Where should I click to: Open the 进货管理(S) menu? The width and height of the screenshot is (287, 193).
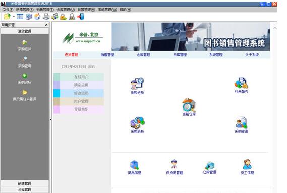pyautogui.click(x=25, y=10)
